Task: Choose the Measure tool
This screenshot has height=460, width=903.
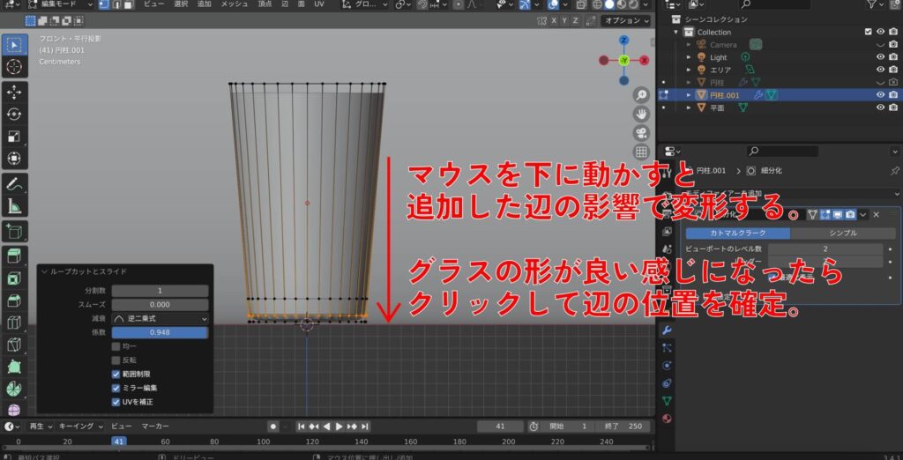Action: click(x=14, y=206)
